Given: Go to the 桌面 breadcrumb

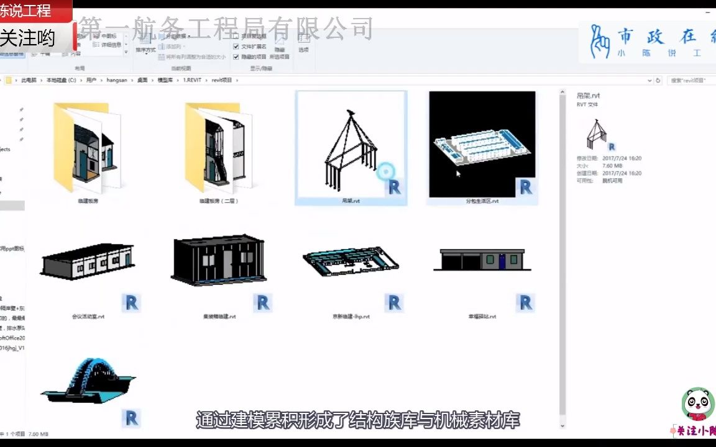Looking at the screenshot, I should 142,80.
